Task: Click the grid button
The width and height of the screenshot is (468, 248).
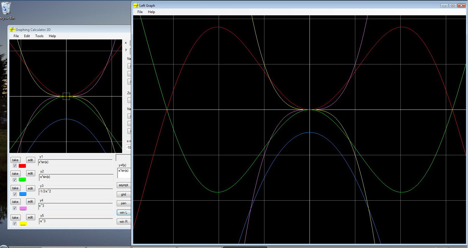Action: 124,194
